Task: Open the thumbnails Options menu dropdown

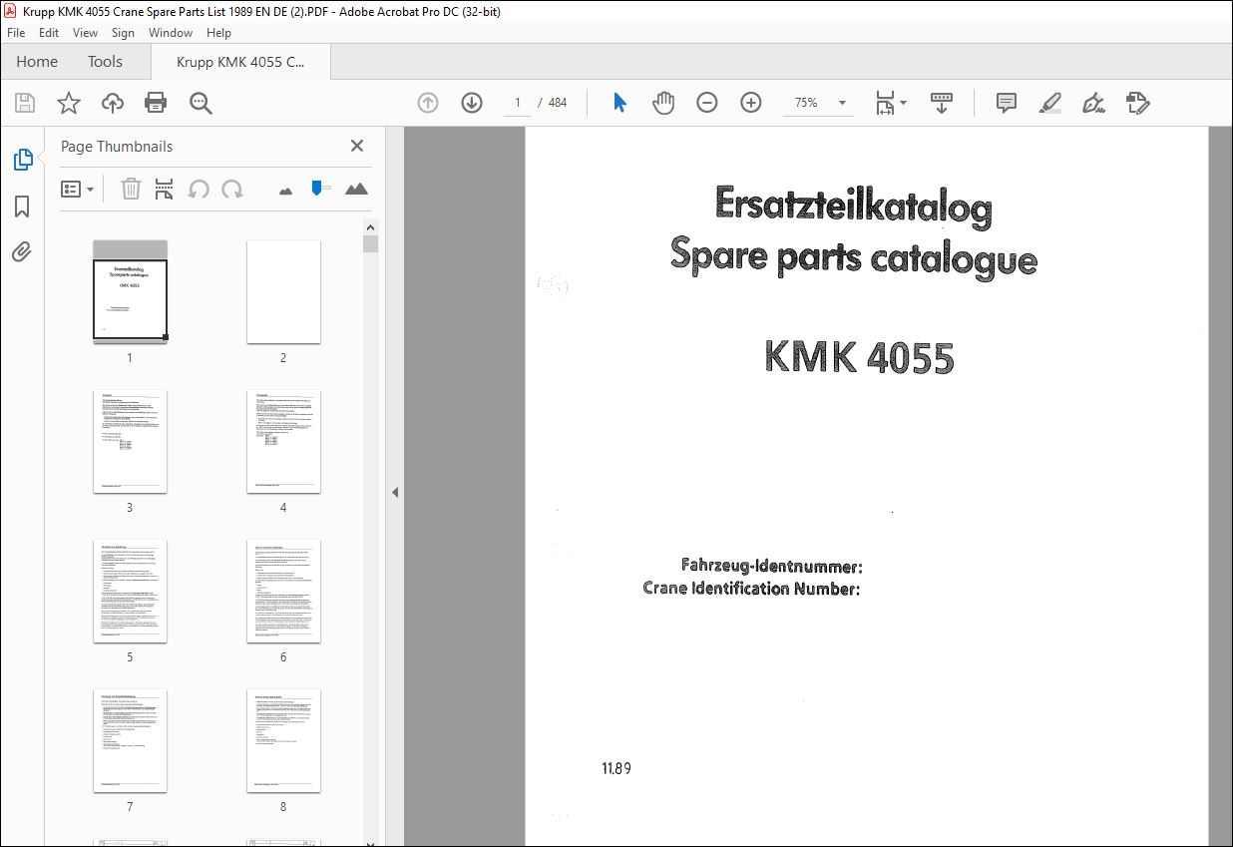Action: [77, 189]
